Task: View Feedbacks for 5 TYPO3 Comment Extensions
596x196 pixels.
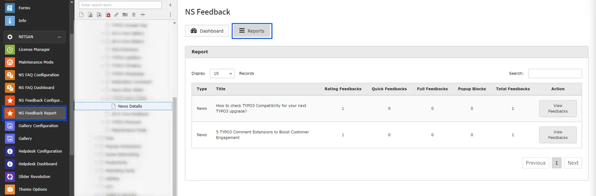Action: point(558,135)
